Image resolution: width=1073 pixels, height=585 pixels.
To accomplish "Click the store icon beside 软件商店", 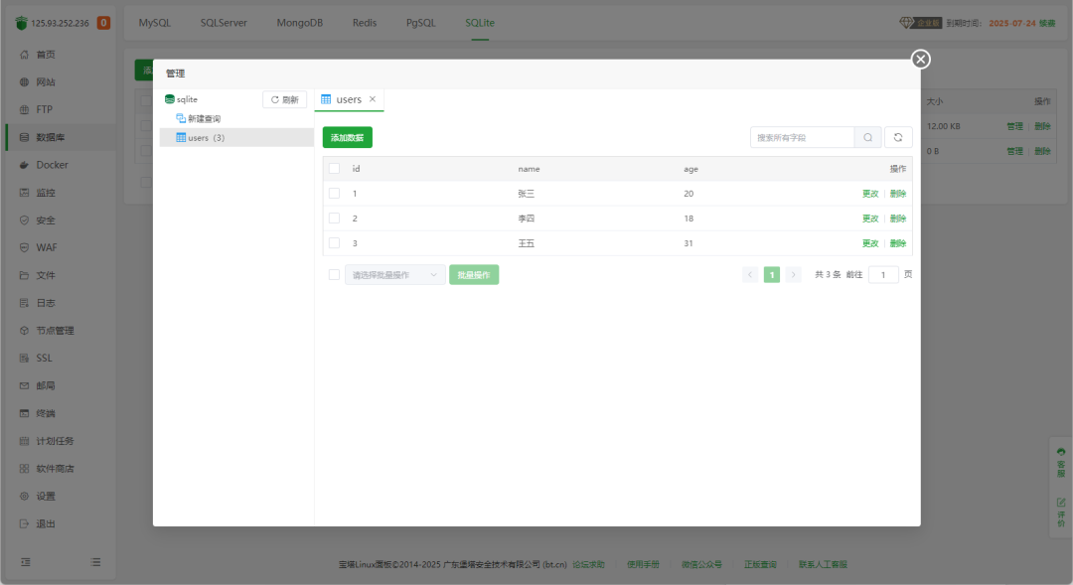I will tap(24, 469).
